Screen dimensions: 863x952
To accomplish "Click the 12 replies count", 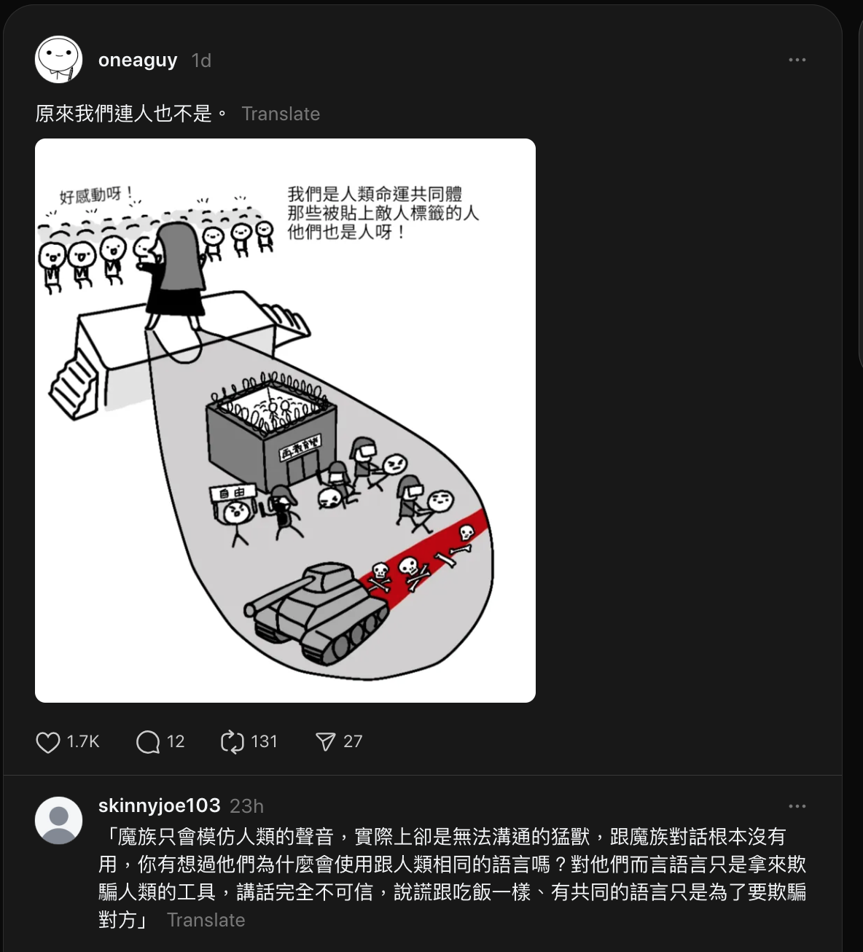I will (176, 742).
